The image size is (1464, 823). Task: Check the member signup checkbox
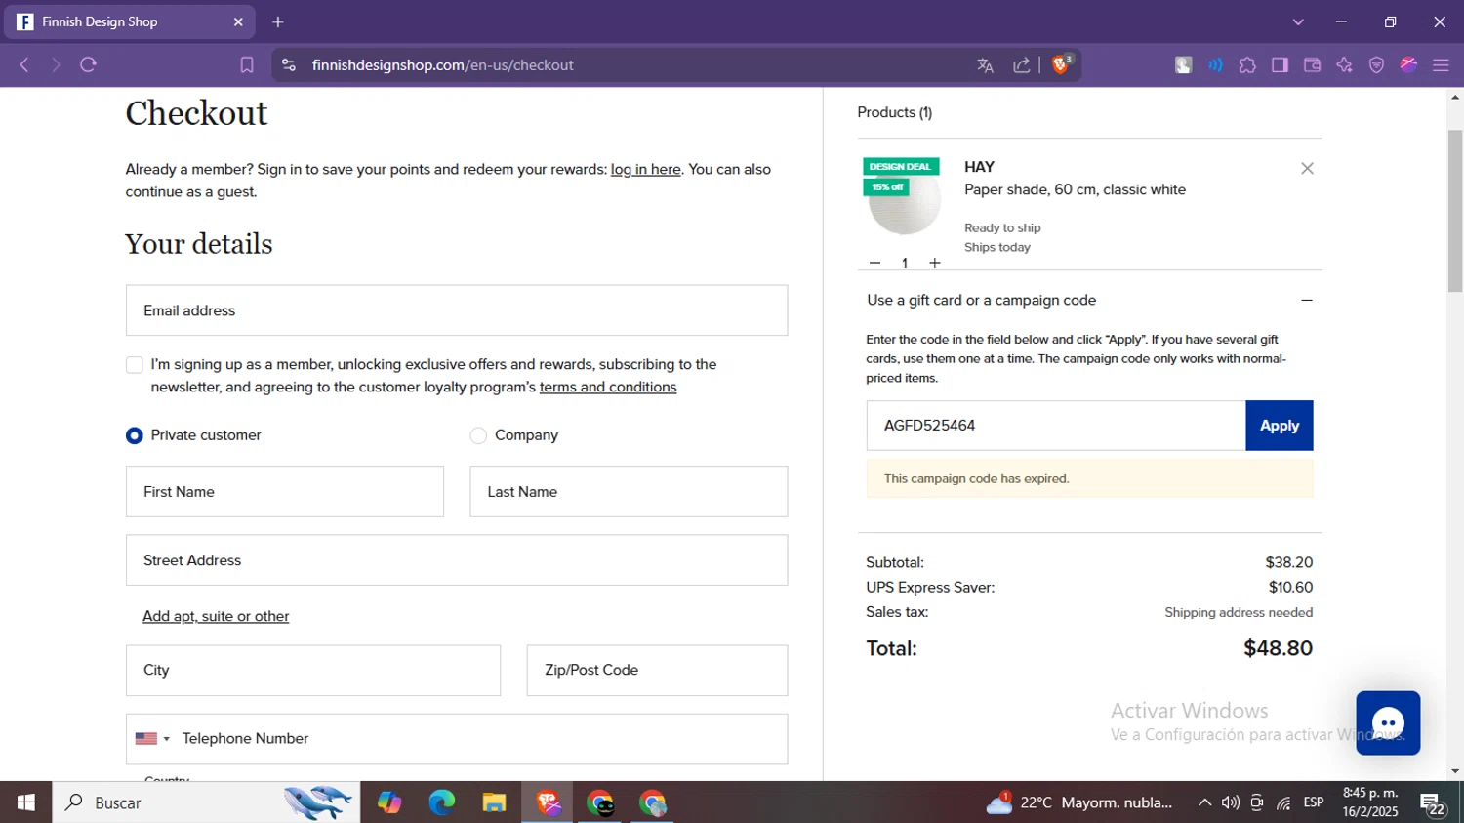click(x=135, y=365)
